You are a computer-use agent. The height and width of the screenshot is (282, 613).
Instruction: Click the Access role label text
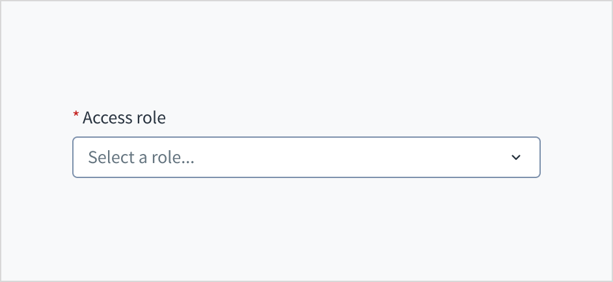[x=124, y=118]
